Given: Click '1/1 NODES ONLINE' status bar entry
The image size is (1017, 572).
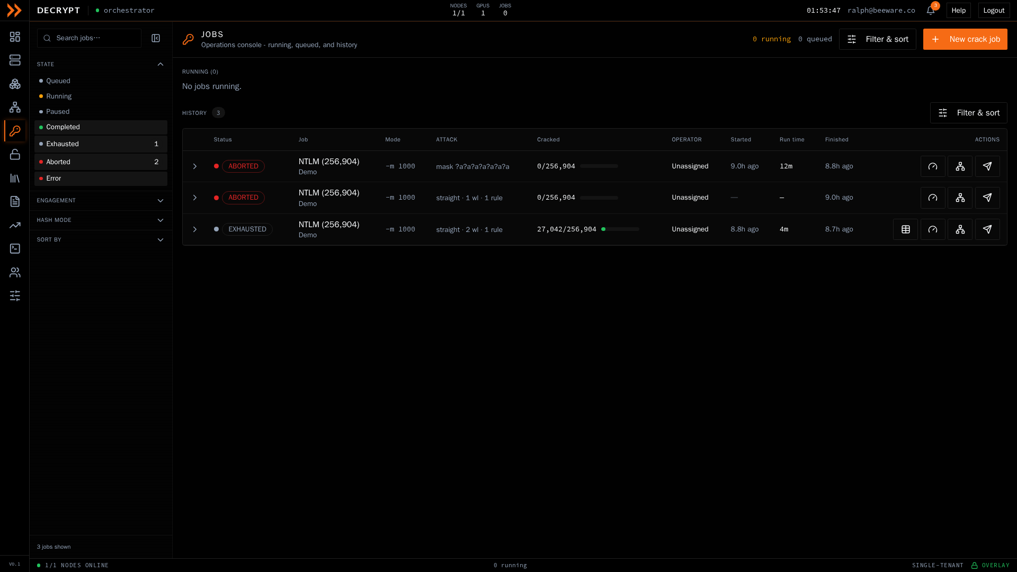Looking at the screenshot, I should (x=73, y=566).
